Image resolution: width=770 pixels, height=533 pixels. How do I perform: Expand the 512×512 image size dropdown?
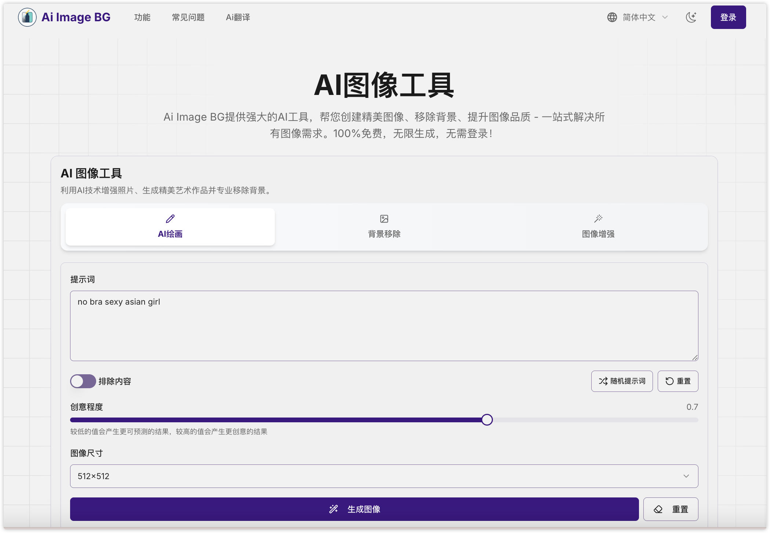[384, 476]
